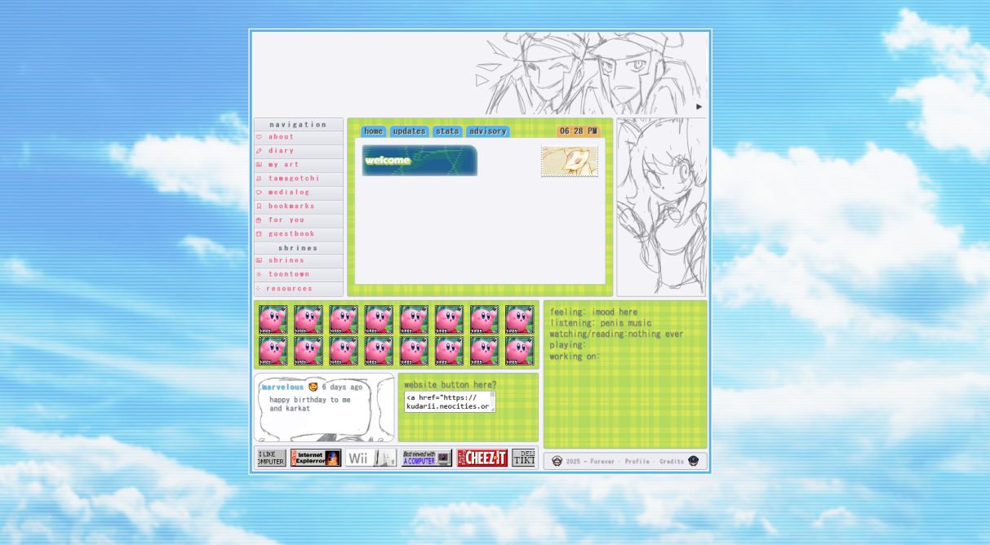
Task: Click the play arrow on the header banner
Action: pos(699,106)
